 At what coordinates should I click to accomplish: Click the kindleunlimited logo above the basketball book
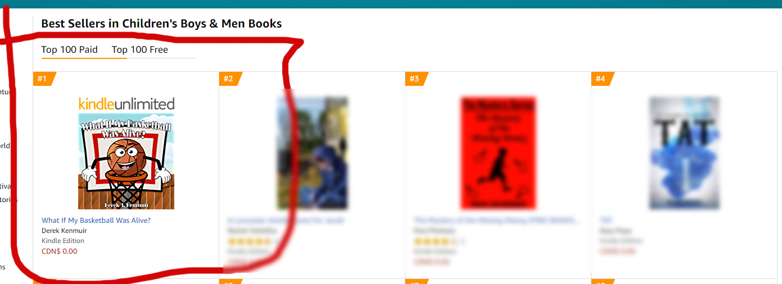tap(126, 103)
